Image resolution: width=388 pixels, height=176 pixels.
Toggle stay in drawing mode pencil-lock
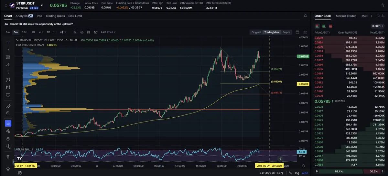point(8,131)
